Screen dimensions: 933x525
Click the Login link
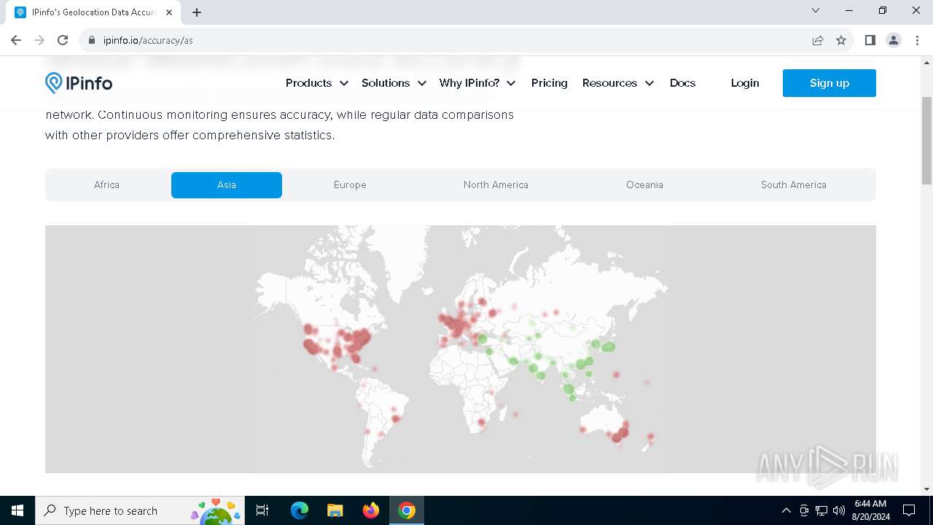pyautogui.click(x=745, y=83)
